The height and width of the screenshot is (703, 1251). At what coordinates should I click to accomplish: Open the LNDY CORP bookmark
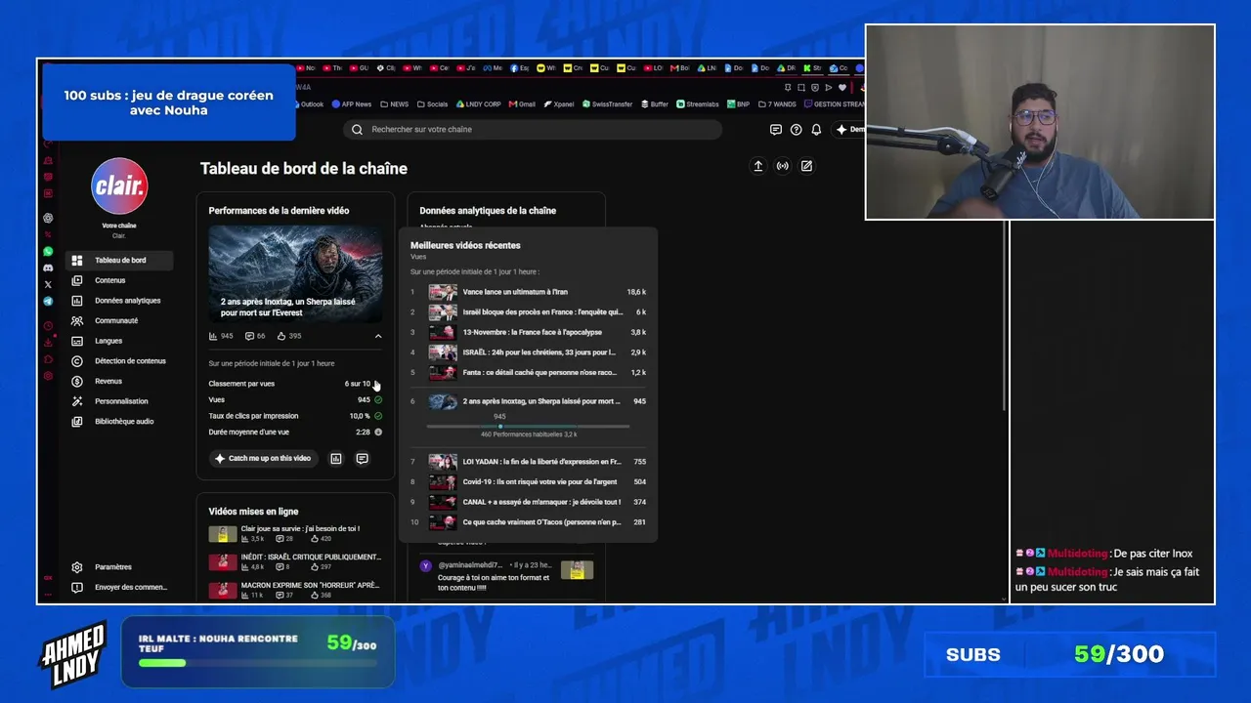click(x=478, y=104)
